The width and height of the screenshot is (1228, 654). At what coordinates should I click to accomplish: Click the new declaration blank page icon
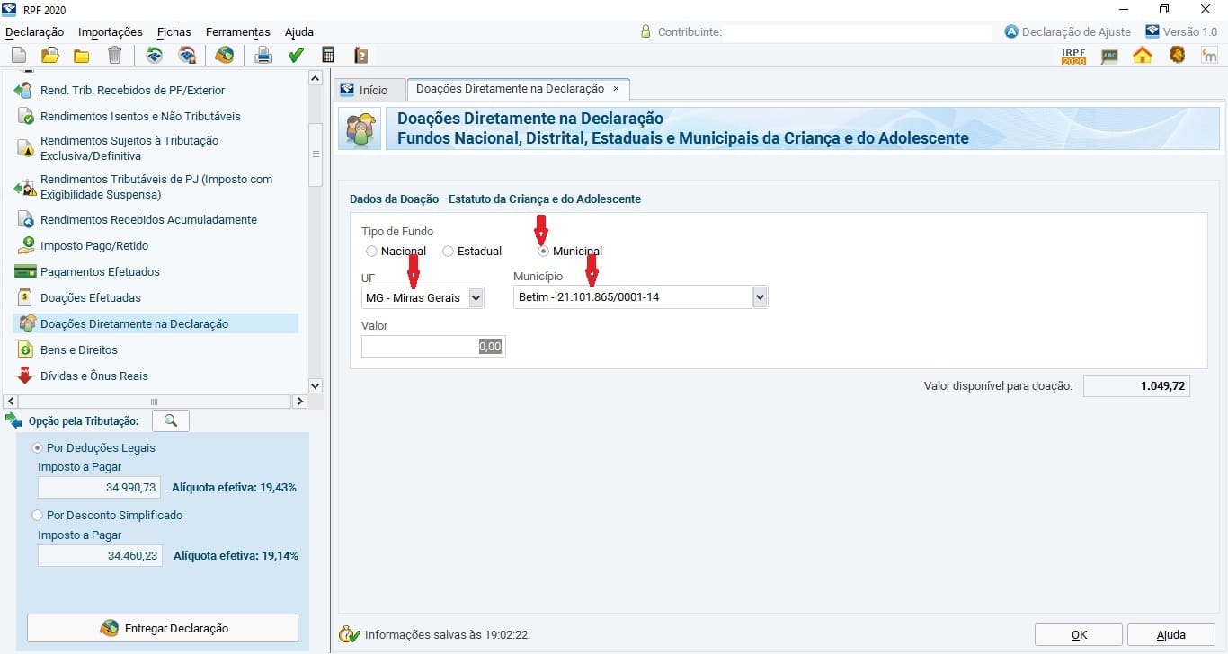(18, 56)
